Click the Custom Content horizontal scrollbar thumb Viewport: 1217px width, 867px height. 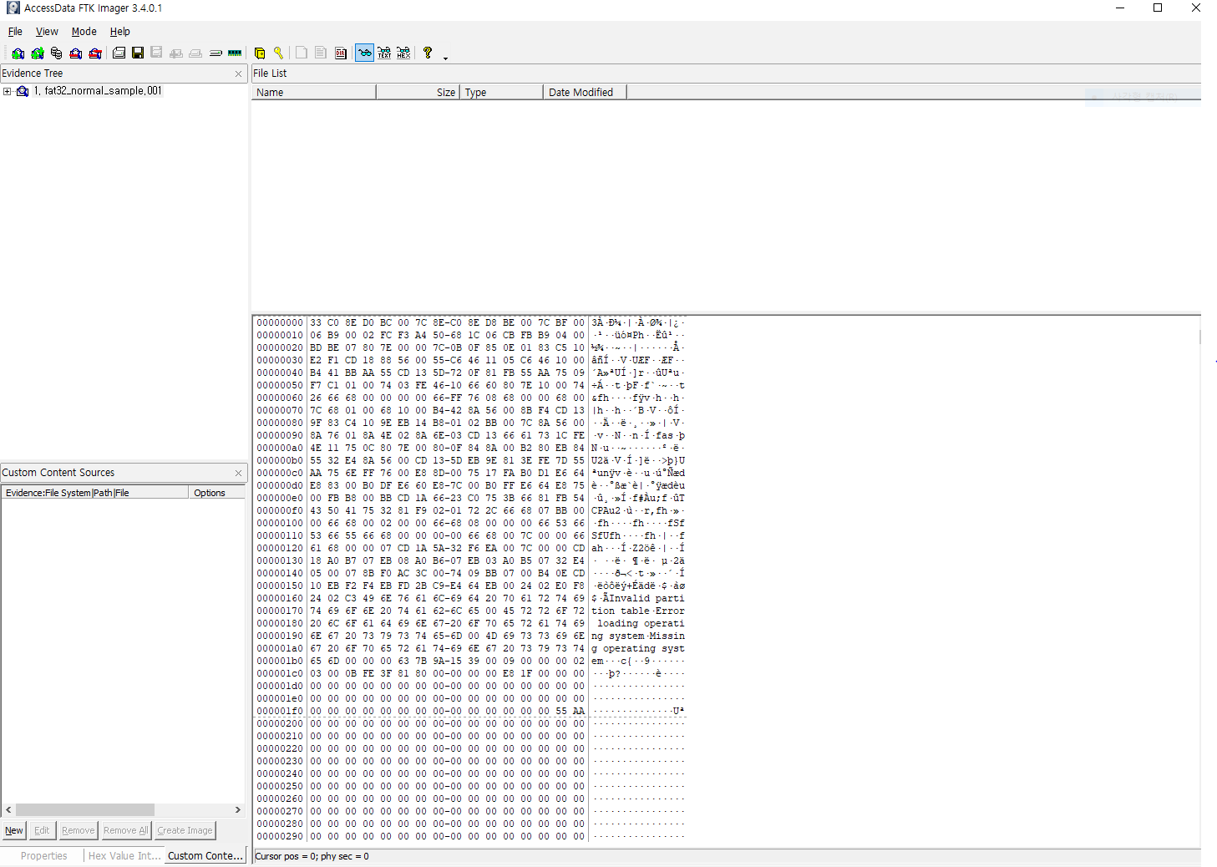click(x=85, y=810)
